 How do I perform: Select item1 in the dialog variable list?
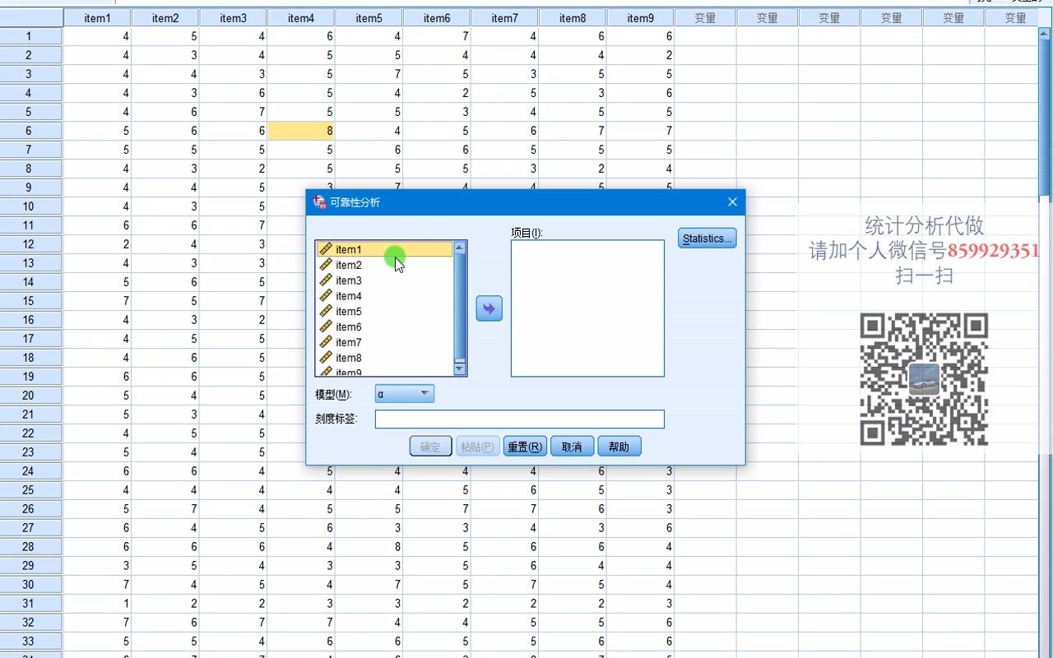[x=384, y=249]
